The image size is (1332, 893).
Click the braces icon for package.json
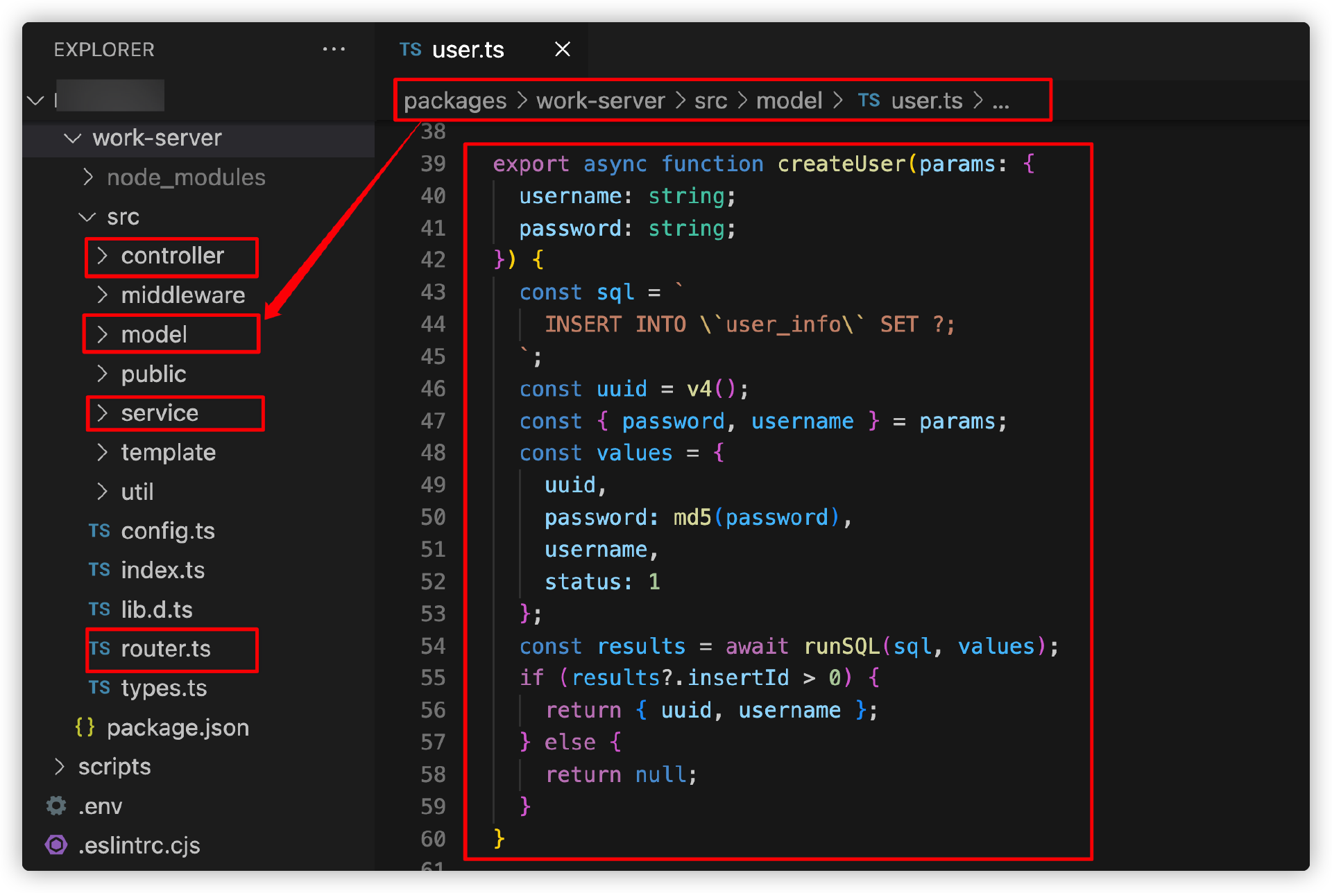pyautogui.click(x=85, y=727)
